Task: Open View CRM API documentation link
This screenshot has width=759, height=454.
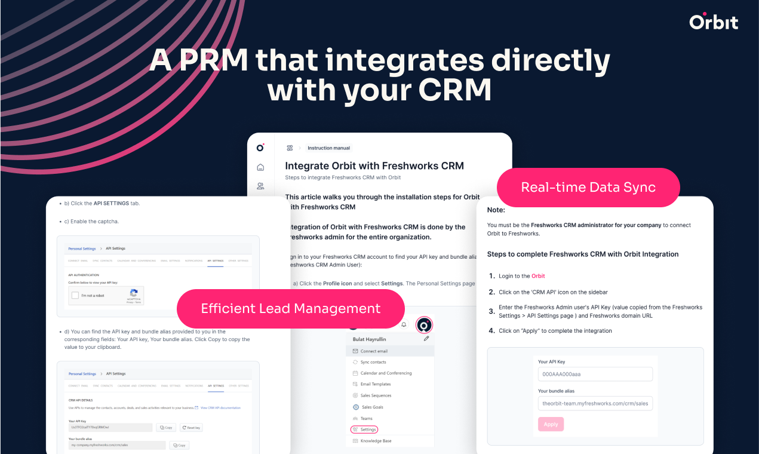Action: click(x=220, y=407)
